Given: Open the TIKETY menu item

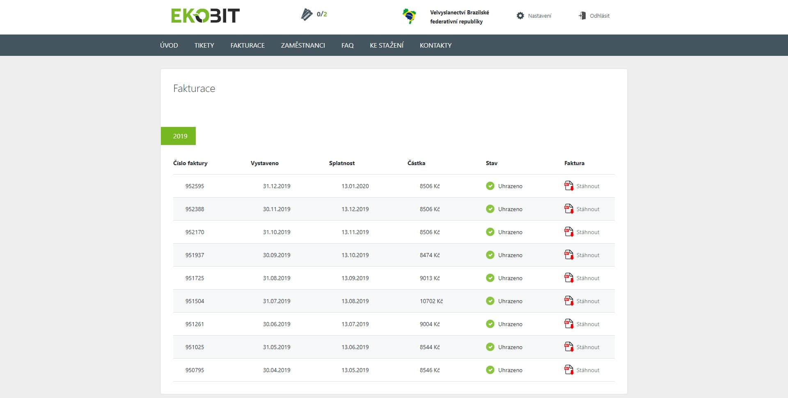Looking at the screenshot, I should point(204,45).
